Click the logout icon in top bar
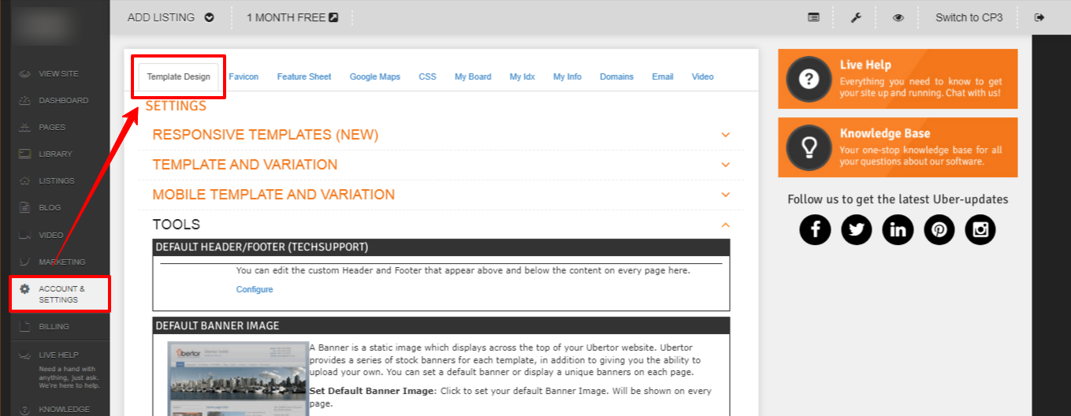The image size is (1071, 416). tap(1039, 17)
